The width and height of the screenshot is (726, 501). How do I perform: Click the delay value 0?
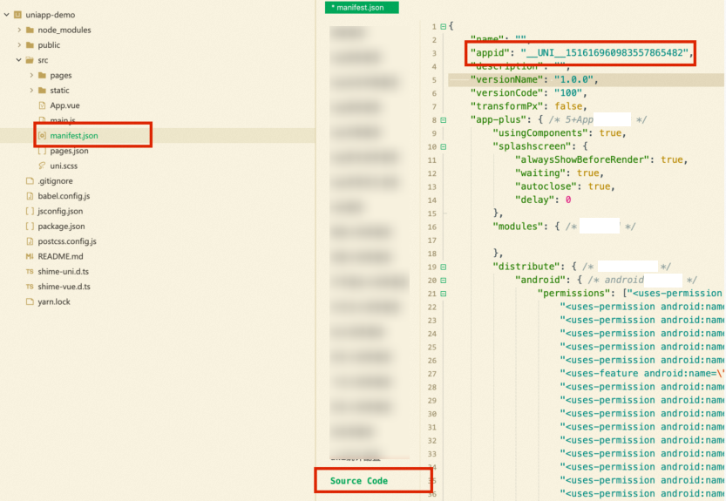pyautogui.click(x=568, y=200)
